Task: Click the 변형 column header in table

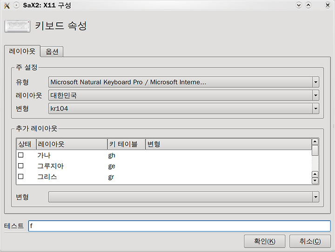Action: 228,144
